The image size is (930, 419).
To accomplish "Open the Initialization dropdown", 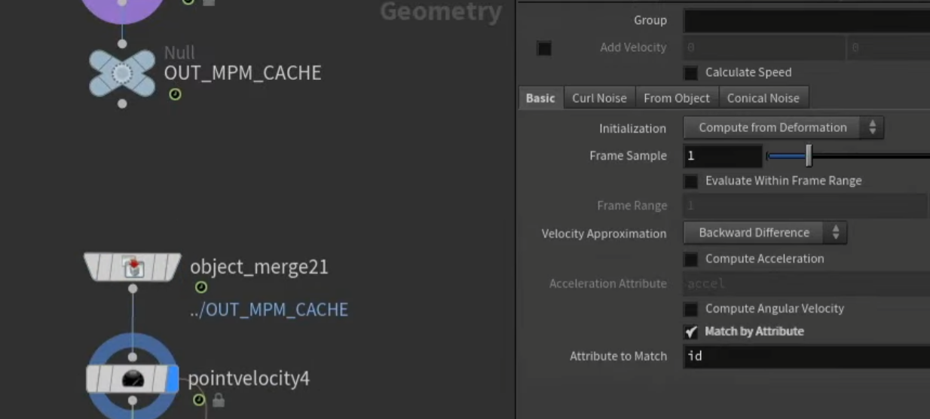I will coord(783,127).
